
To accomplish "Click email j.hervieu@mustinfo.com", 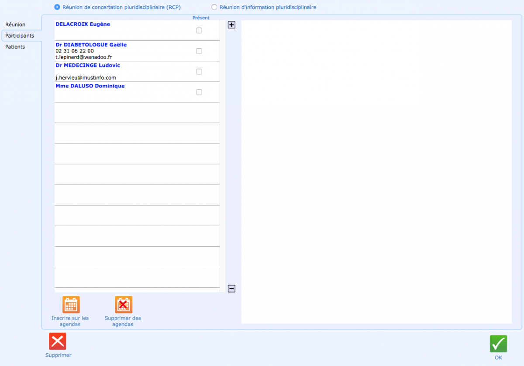I will [86, 78].
